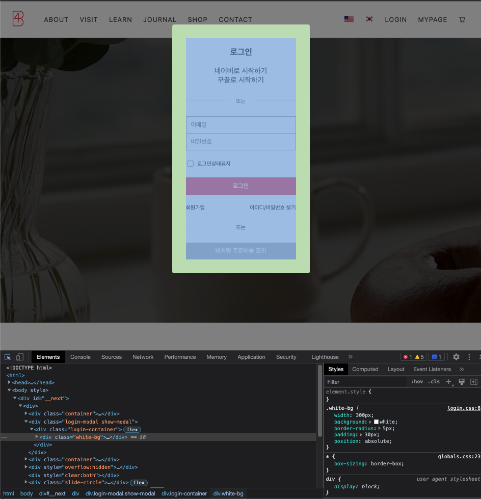Viewport: 481px width, 499px height.
Task: Expand the slide-circle div node
Action: tap(26, 483)
